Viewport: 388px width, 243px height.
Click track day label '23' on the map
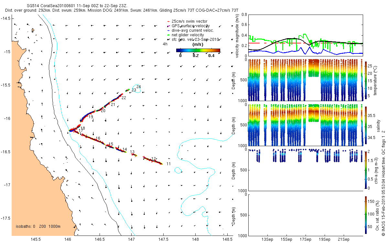(x=134, y=90)
